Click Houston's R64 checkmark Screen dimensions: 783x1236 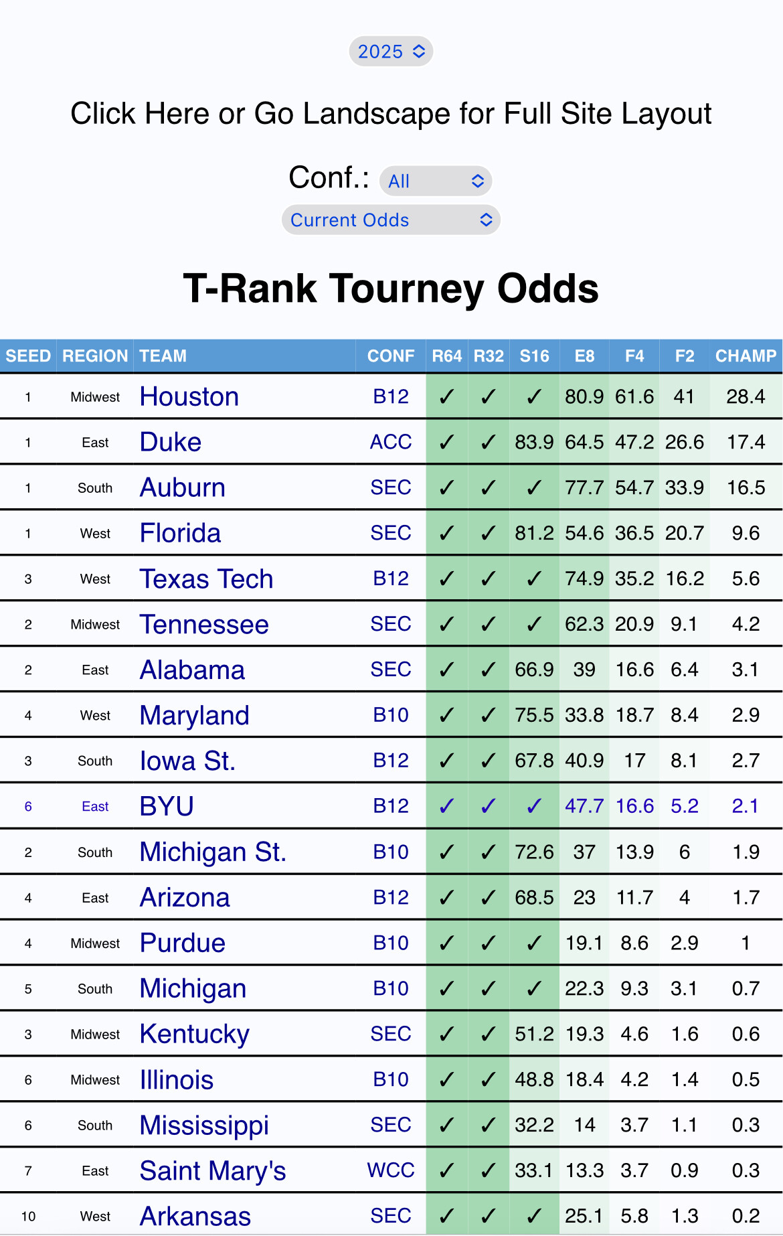446,397
